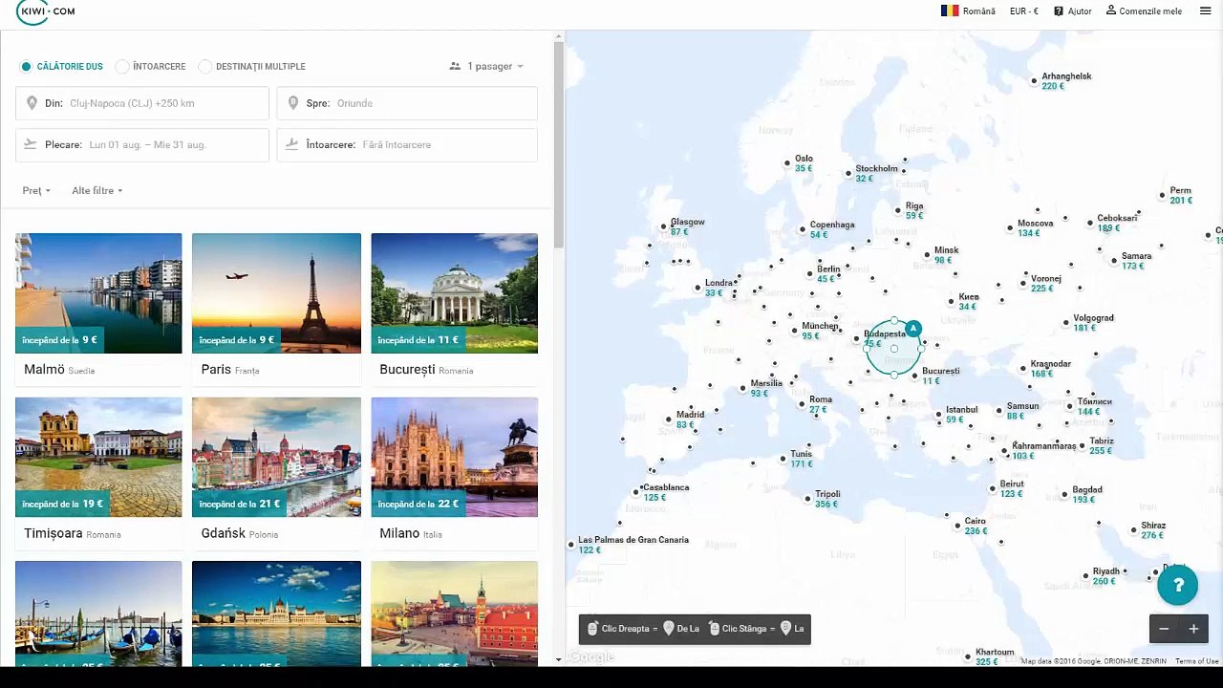The image size is (1223, 688).
Task: Click the Kiwi.com logo
Action: (x=45, y=11)
